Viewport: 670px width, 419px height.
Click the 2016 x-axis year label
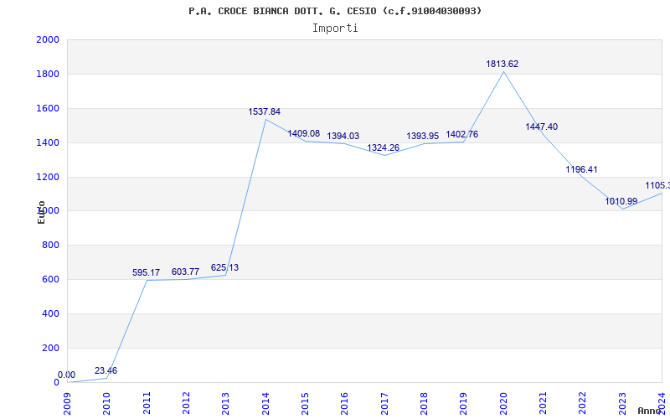tap(345, 403)
